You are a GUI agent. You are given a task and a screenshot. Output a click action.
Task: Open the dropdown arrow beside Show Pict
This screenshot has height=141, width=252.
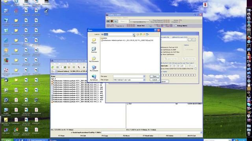(151, 25)
